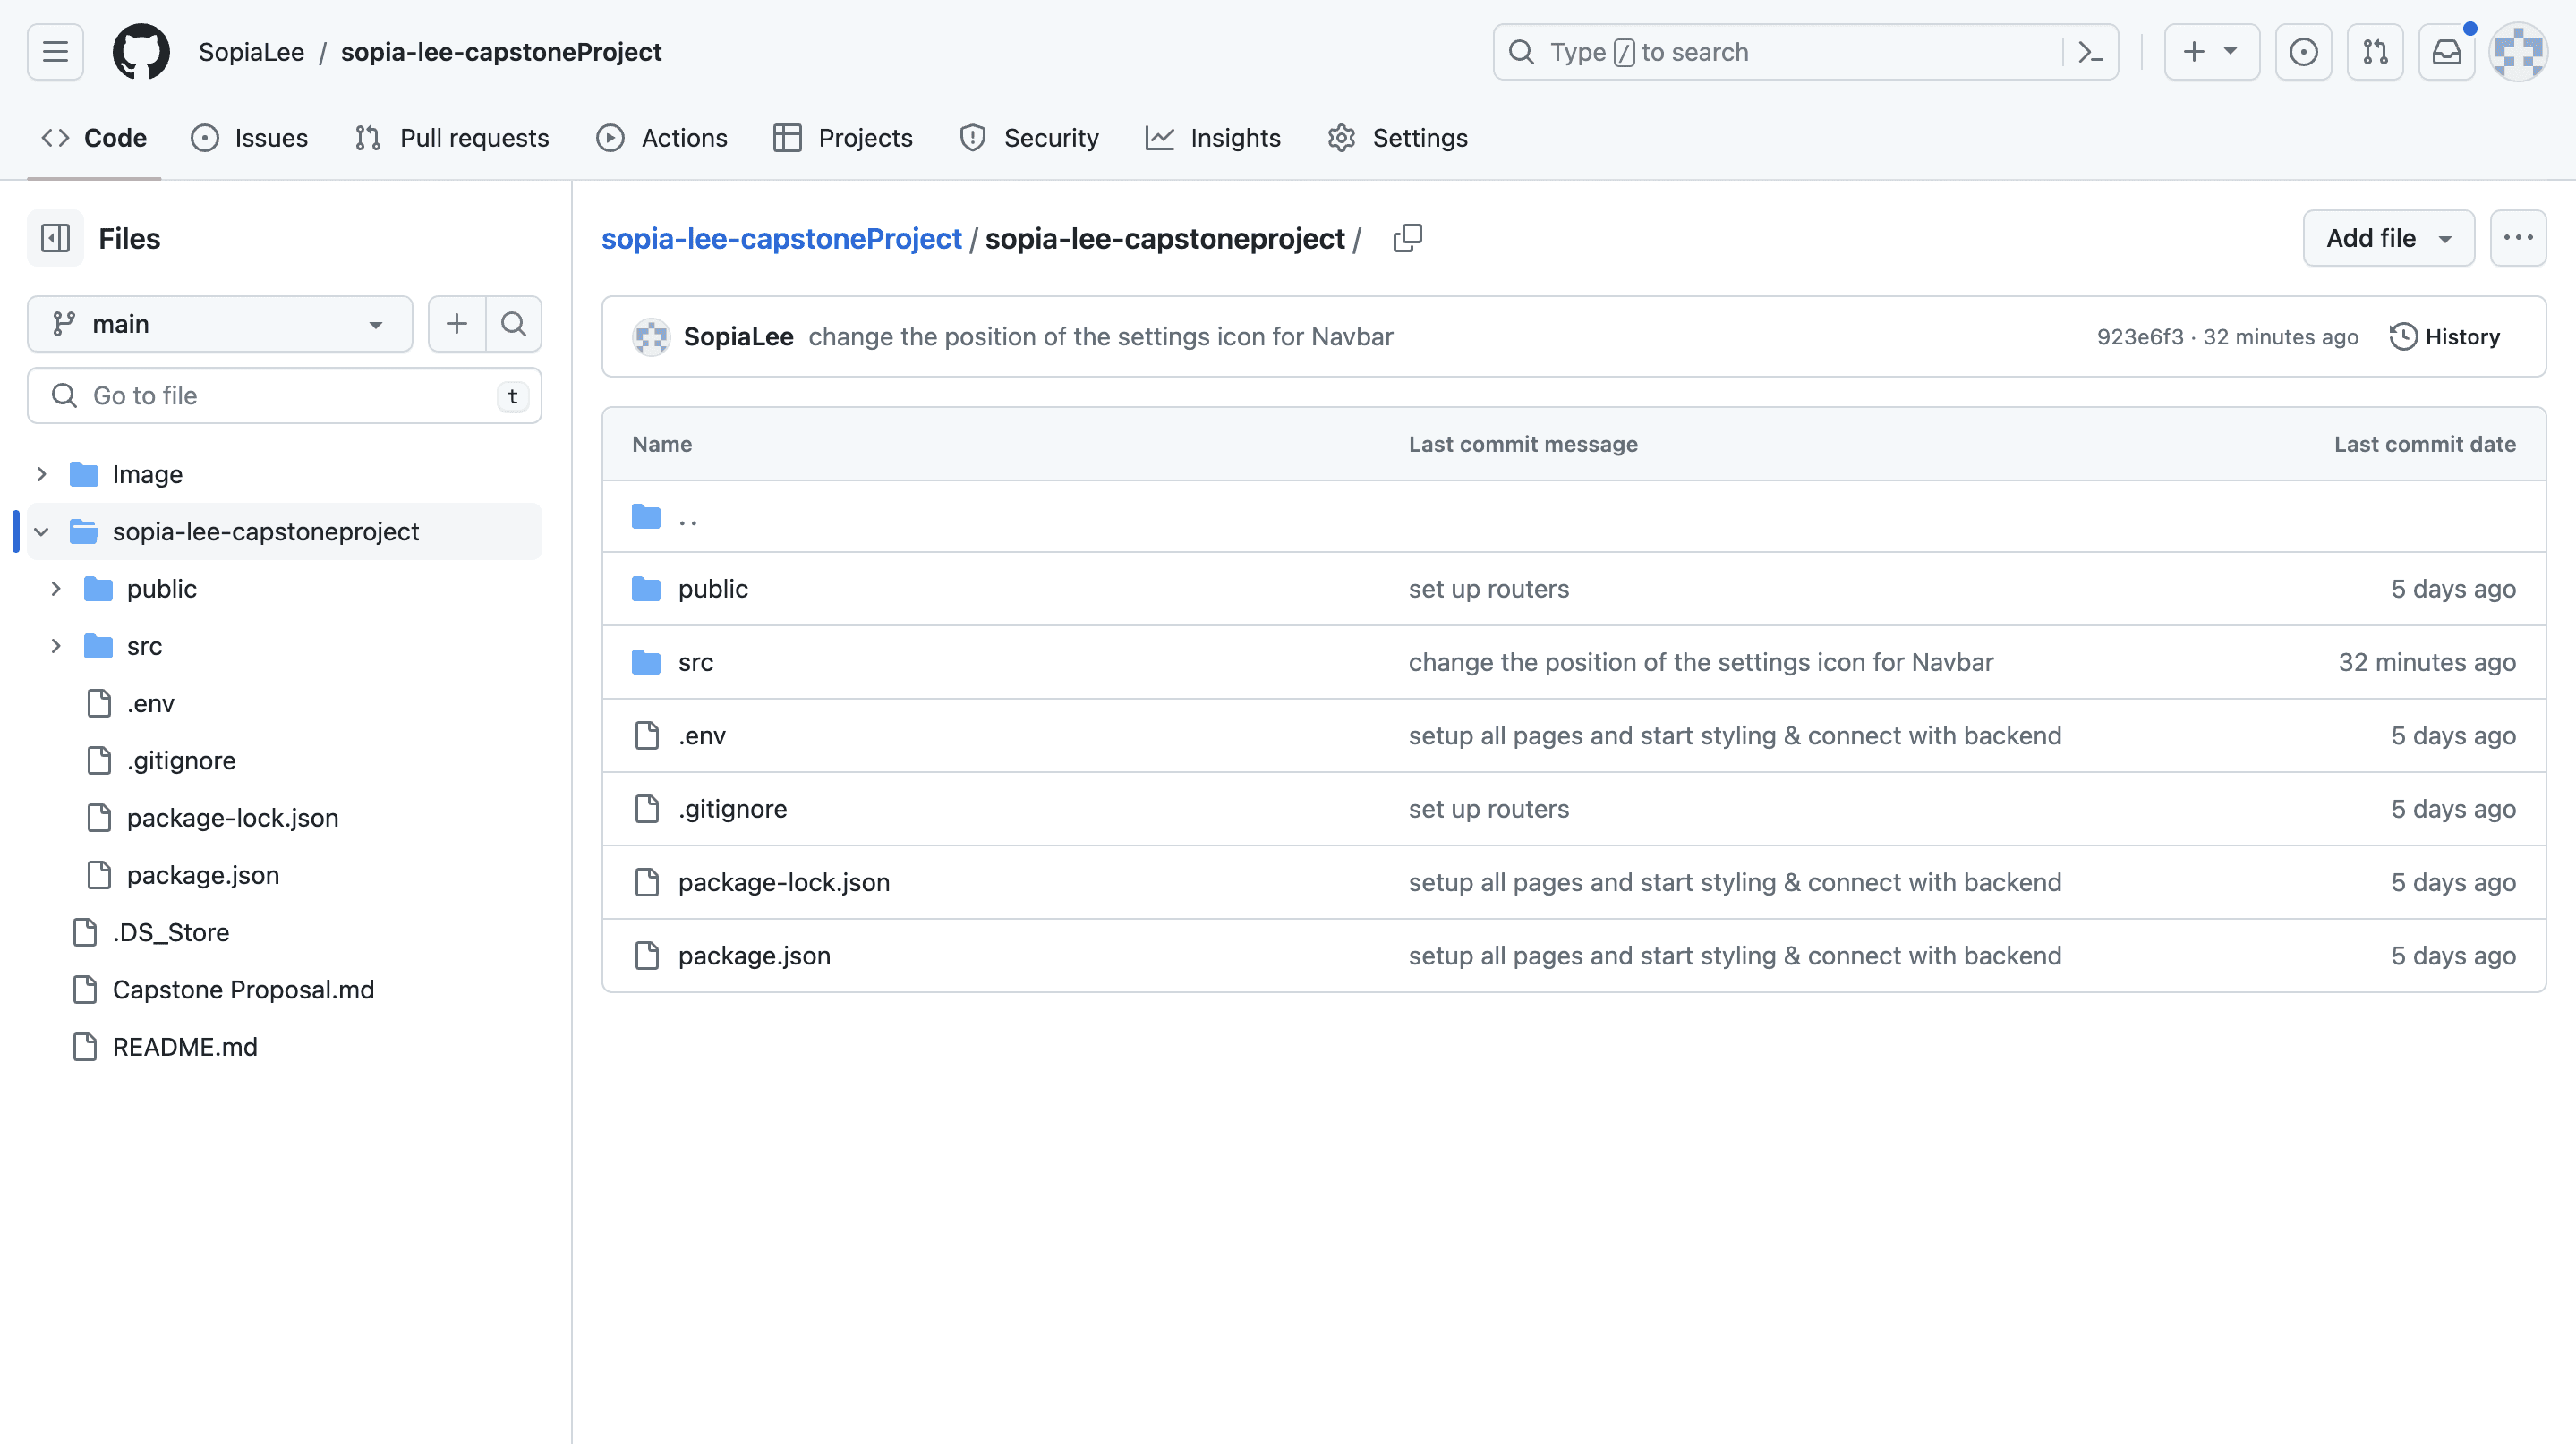Screen dimensions: 2576x1444
Task: Open the main branch dropdown
Action: pos(219,324)
